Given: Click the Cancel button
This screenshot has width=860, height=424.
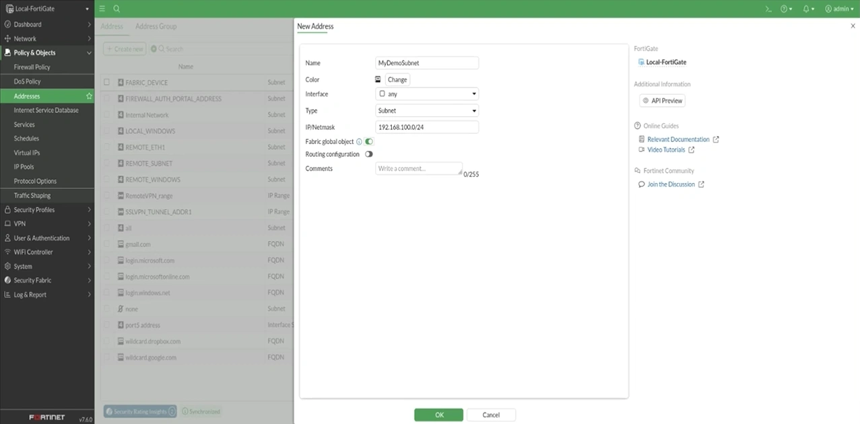Looking at the screenshot, I should click(x=491, y=415).
